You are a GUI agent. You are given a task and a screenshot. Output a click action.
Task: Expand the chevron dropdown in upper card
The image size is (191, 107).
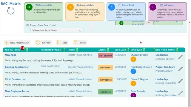[149, 23]
